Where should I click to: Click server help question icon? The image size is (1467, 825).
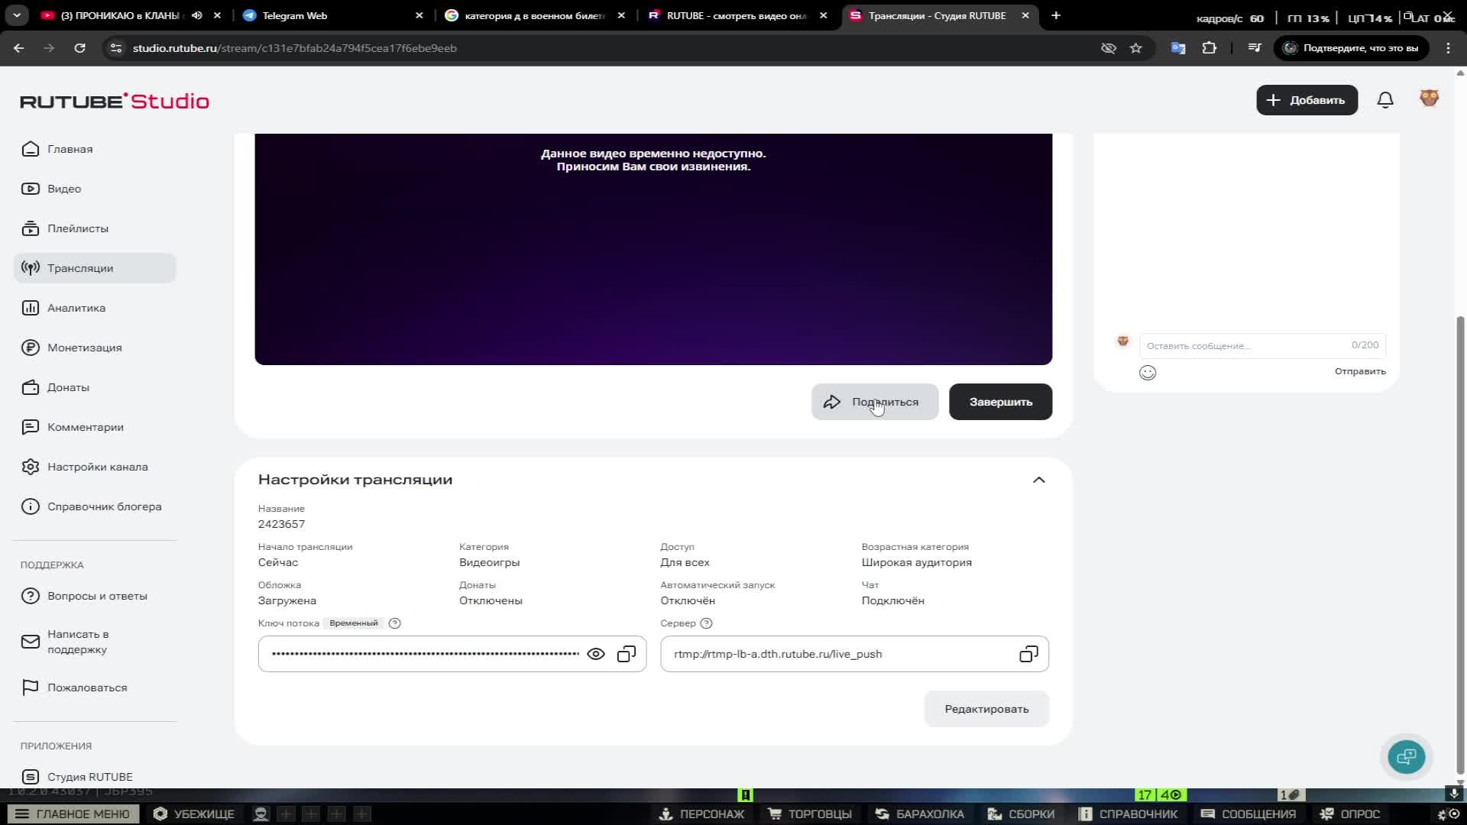point(707,623)
